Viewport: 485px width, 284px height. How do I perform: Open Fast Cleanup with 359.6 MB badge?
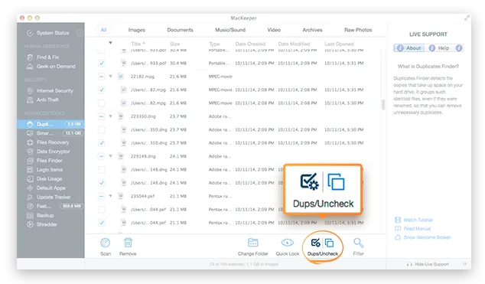tap(50, 206)
